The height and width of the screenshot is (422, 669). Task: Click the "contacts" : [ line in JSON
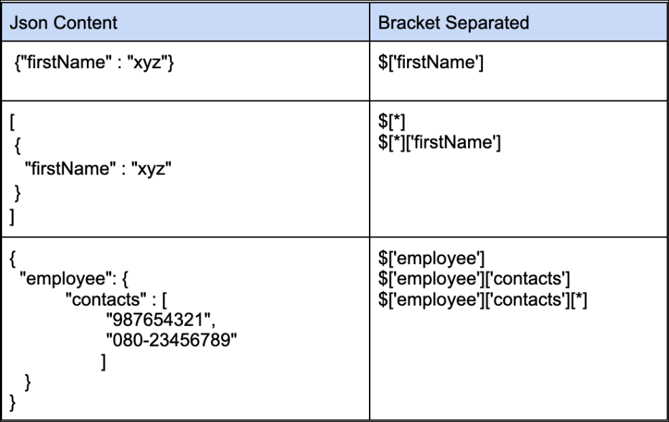[x=116, y=299]
